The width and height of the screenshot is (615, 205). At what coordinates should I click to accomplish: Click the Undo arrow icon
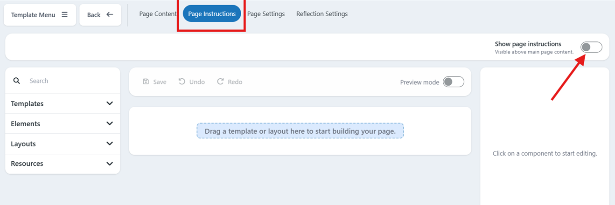coord(182,82)
